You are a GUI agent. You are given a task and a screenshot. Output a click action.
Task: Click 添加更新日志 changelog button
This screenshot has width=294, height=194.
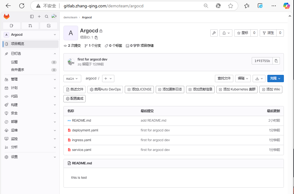pyautogui.click(x=170, y=89)
